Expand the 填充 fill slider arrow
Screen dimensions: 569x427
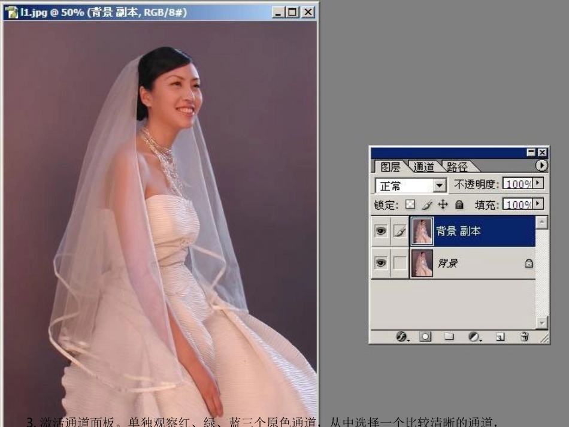538,204
